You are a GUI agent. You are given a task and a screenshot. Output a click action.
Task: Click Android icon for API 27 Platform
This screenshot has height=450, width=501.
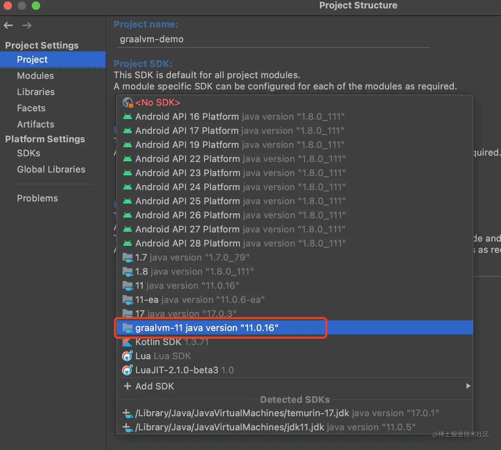128,229
